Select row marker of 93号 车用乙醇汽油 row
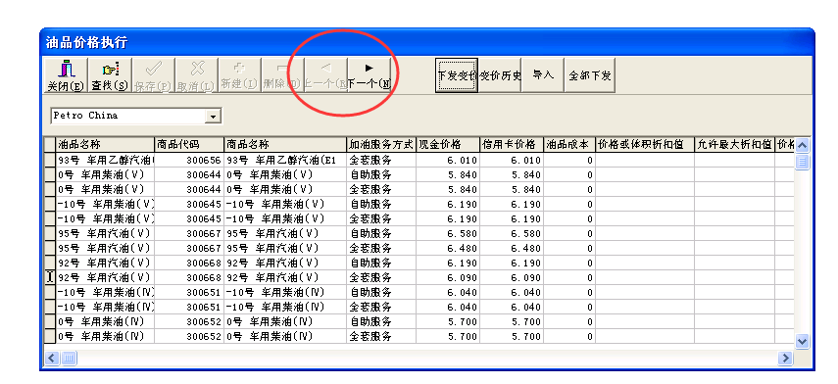The image size is (838, 384). click(x=50, y=160)
